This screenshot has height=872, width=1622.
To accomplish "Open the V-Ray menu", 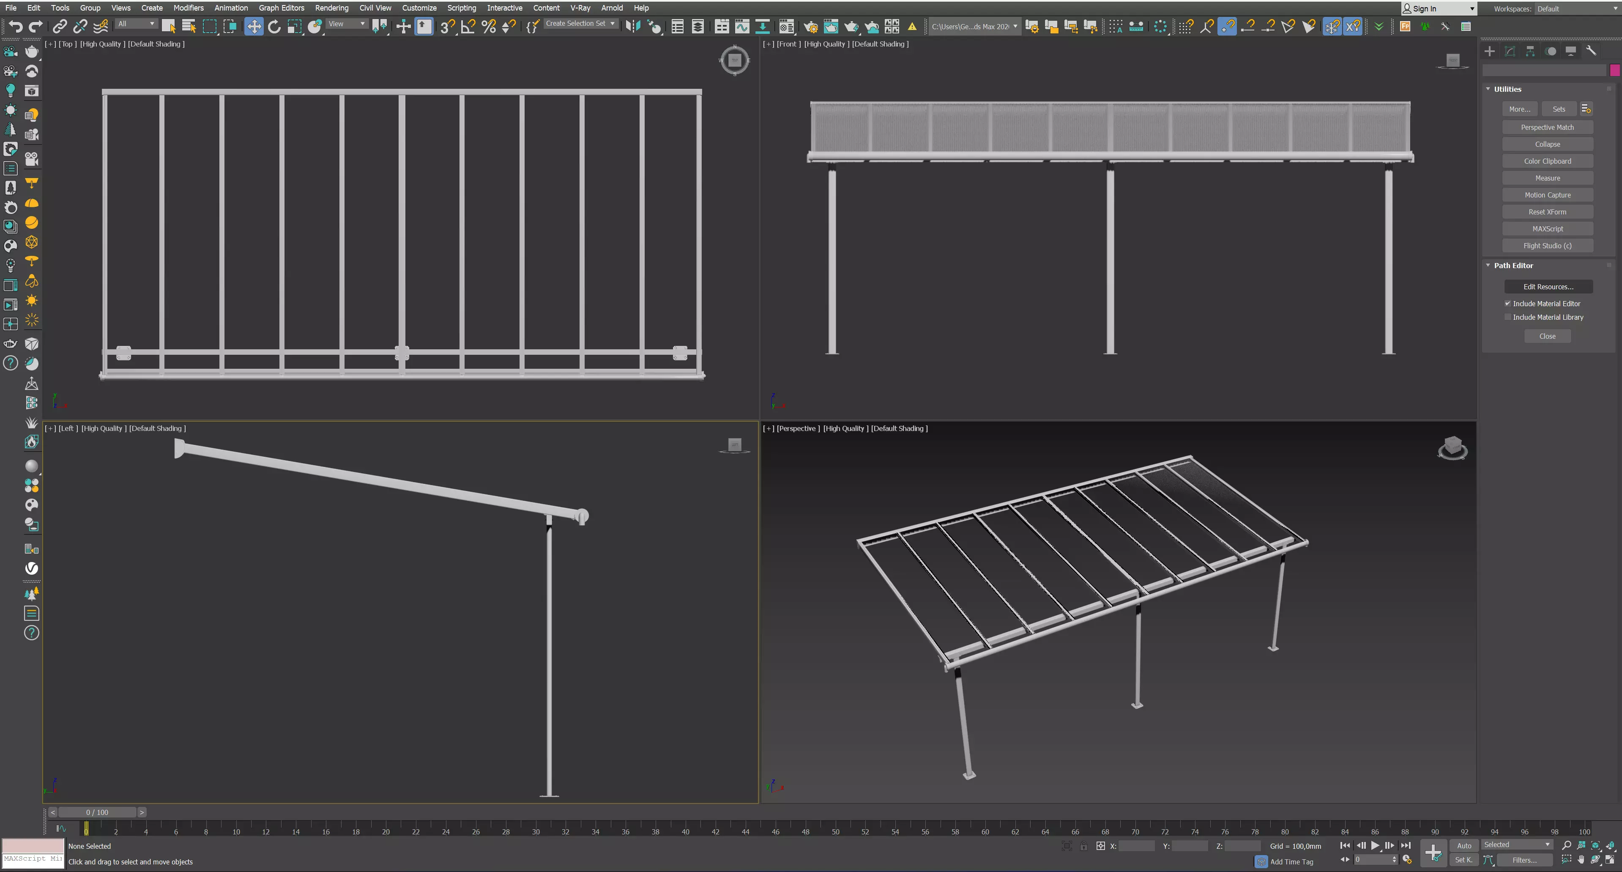I will [x=580, y=8].
